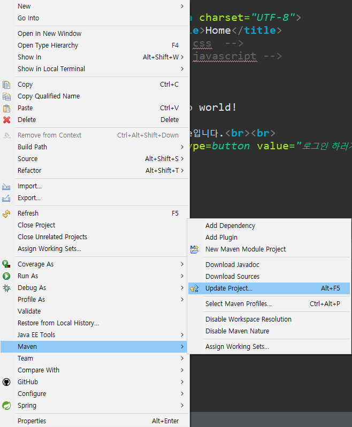Choose Add Plugin in Maven submenu
This screenshot has width=352, height=427.
coord(221,238)
